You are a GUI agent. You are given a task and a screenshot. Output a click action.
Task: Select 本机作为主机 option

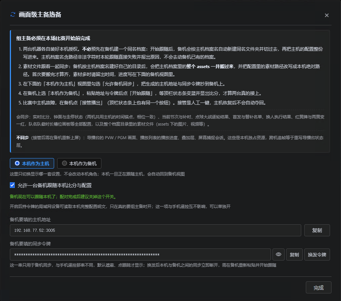[32, 163]
